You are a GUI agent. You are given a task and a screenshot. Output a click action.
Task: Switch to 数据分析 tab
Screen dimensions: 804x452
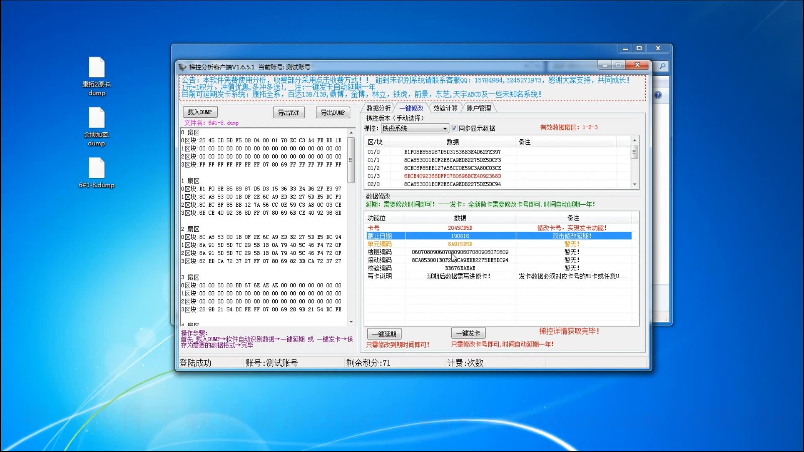(x=378, y=108)
